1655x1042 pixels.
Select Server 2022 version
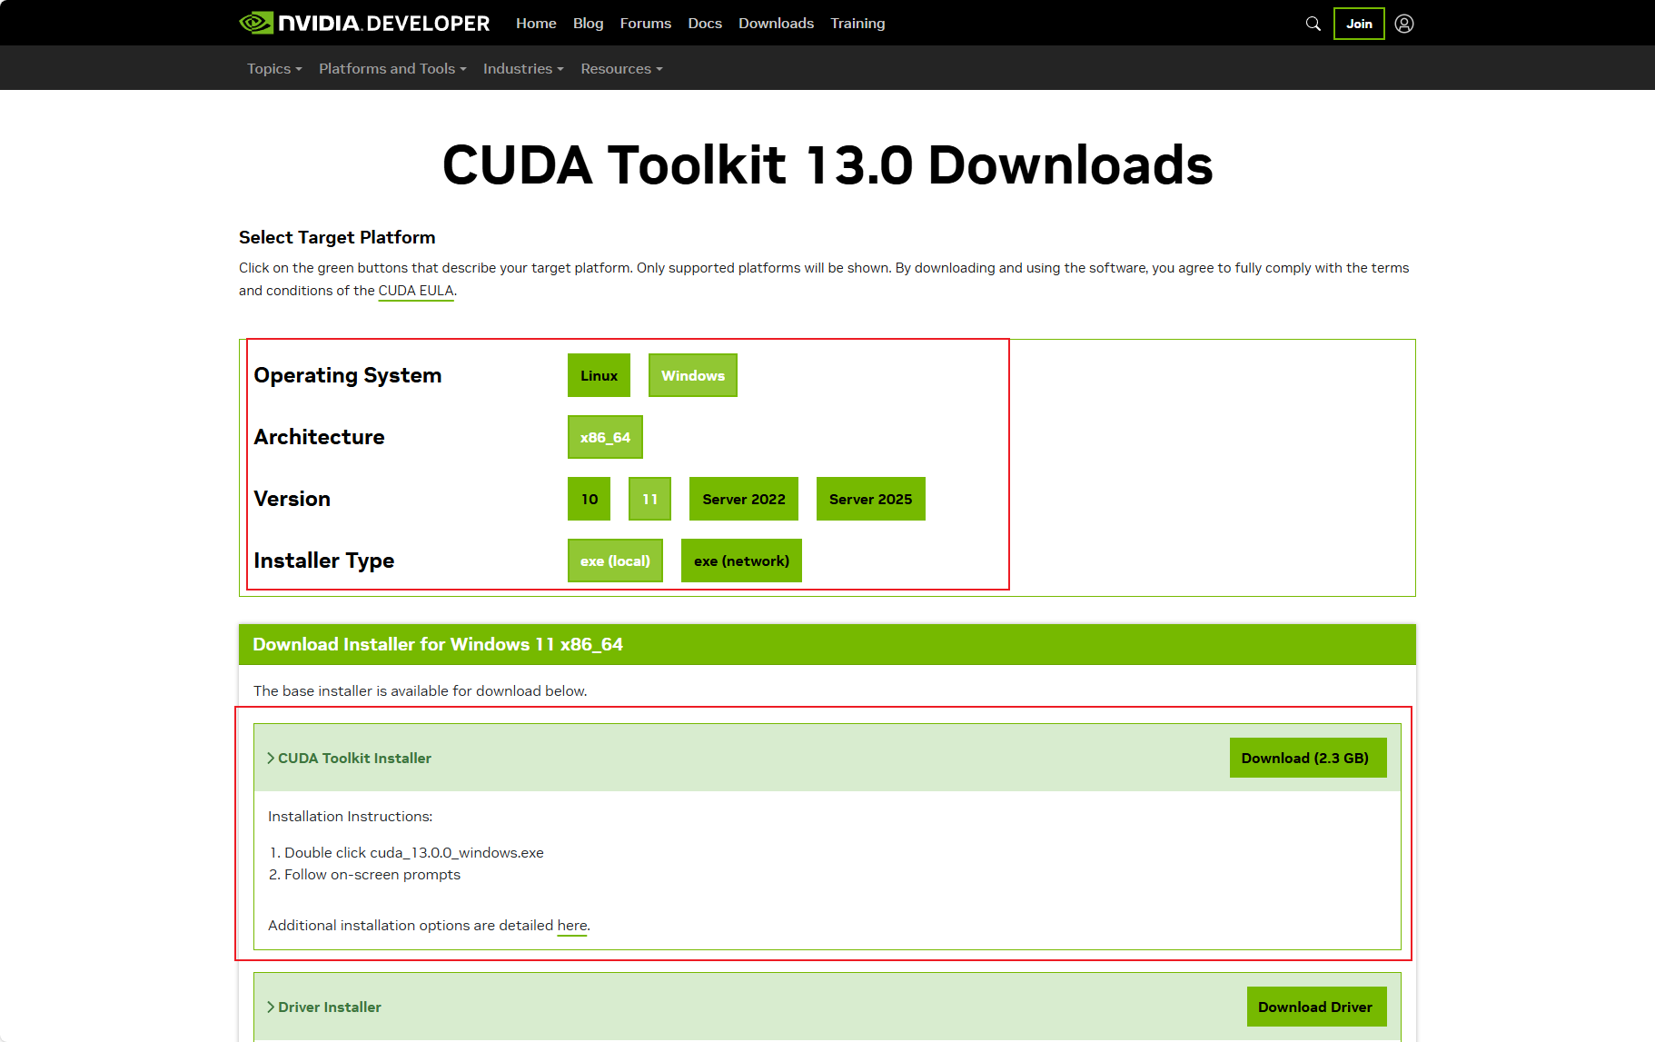(744, 499)
